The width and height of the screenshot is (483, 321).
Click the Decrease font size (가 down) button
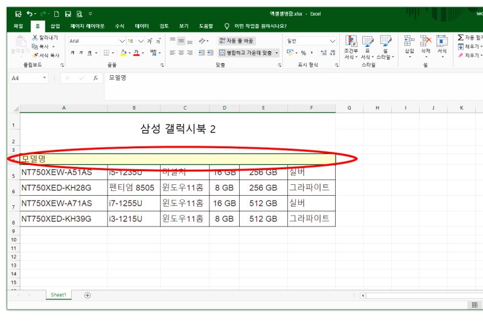click(158, 41)
